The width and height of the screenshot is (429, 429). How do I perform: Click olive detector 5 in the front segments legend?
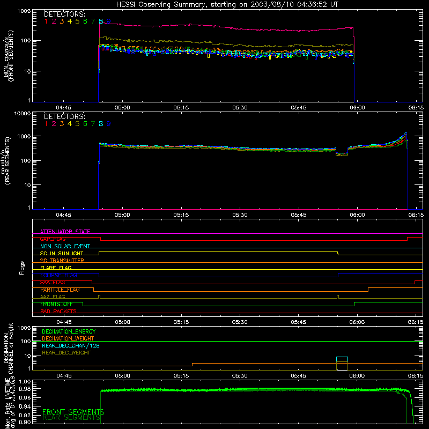pyautogui.click(x=77, y=21)
